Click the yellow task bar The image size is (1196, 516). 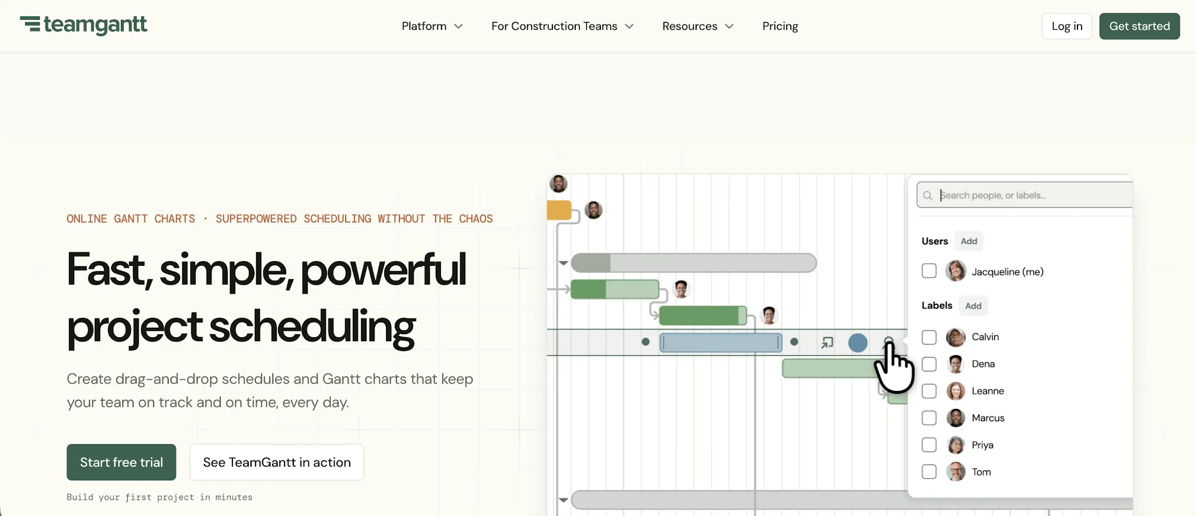[559, 210]
